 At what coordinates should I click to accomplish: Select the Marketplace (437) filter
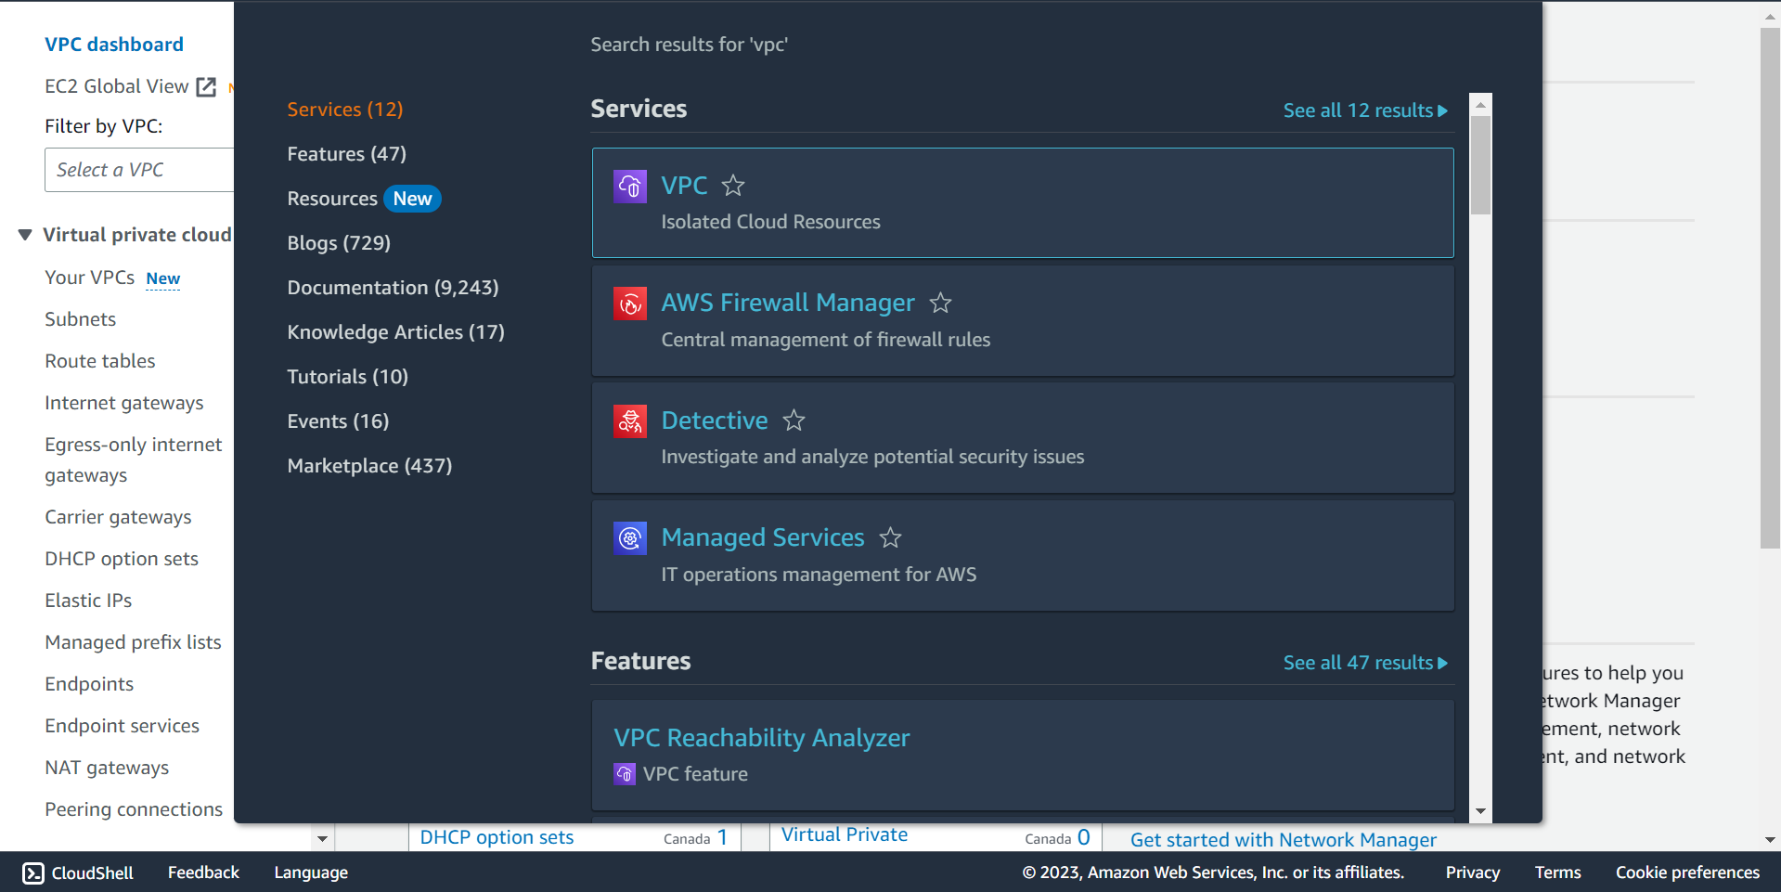point(369,466)
